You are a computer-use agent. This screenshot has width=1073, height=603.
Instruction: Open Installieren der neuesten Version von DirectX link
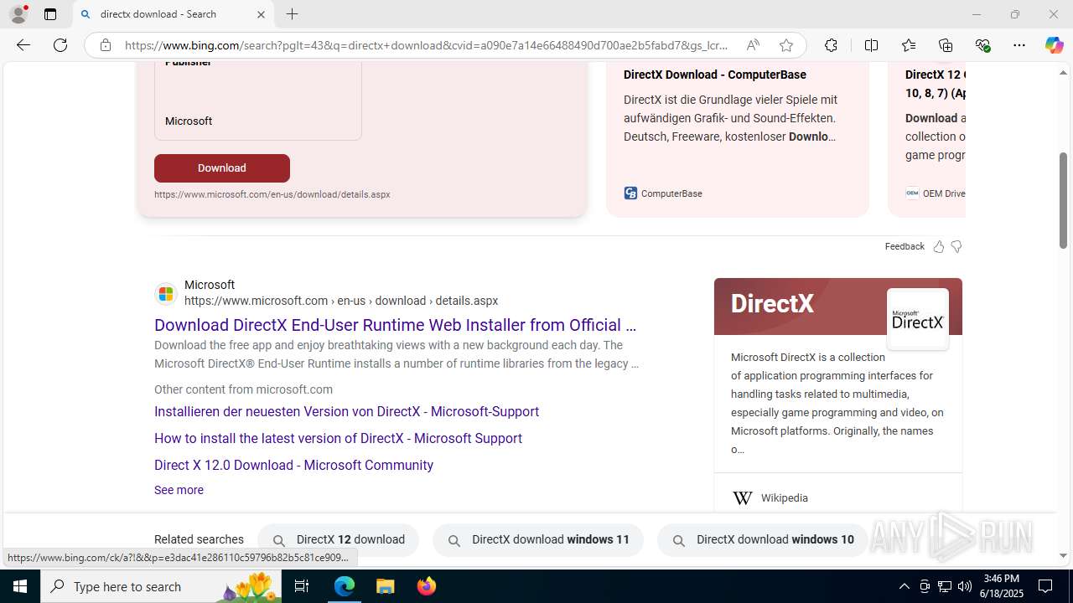[x=346, y=412]
